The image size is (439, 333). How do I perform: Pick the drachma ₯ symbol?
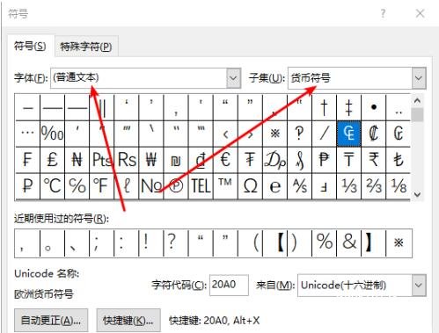pyautogui.click(x=274, y=160)
